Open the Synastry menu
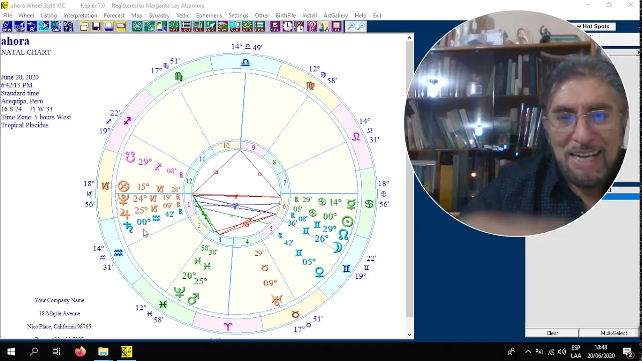The width and height of the screenshot is (642, 361). pyautogui.click(x=159, y=16)
